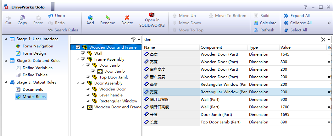Click Select All

[x=295, y=30]
